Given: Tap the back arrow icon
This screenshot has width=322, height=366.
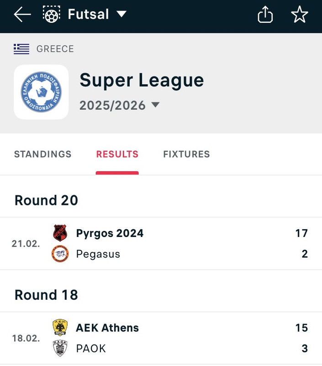Looking at the screenshot, I should (22, 14).
